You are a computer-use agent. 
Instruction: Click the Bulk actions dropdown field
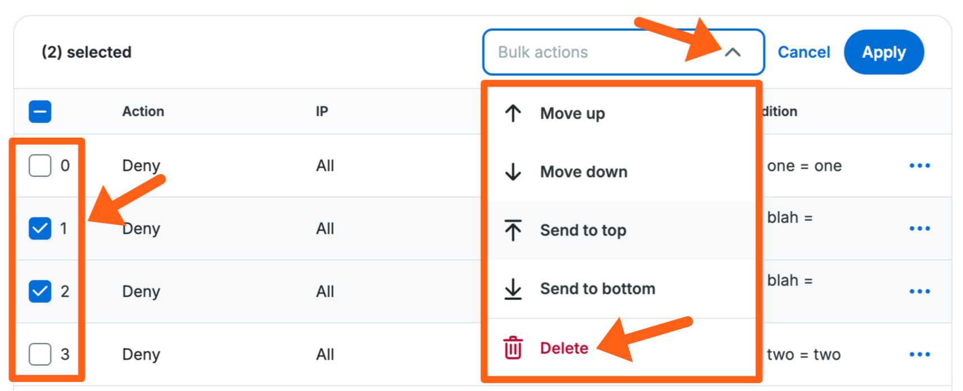(596, 52)
